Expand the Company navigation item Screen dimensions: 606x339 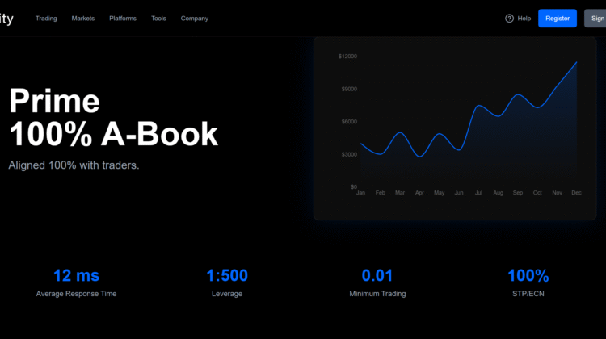[194, 19]
